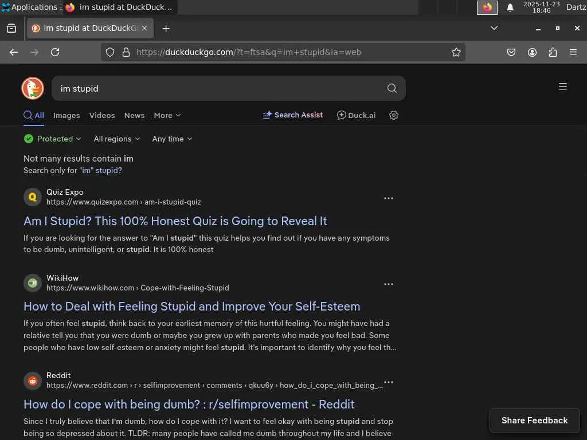Open more options for WikiHow result
587x440 pixels.
coord(389,284)
